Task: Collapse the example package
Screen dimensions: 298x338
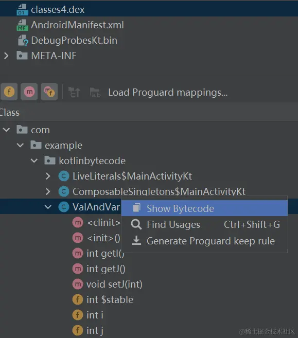Action: [x=20, y=145]
